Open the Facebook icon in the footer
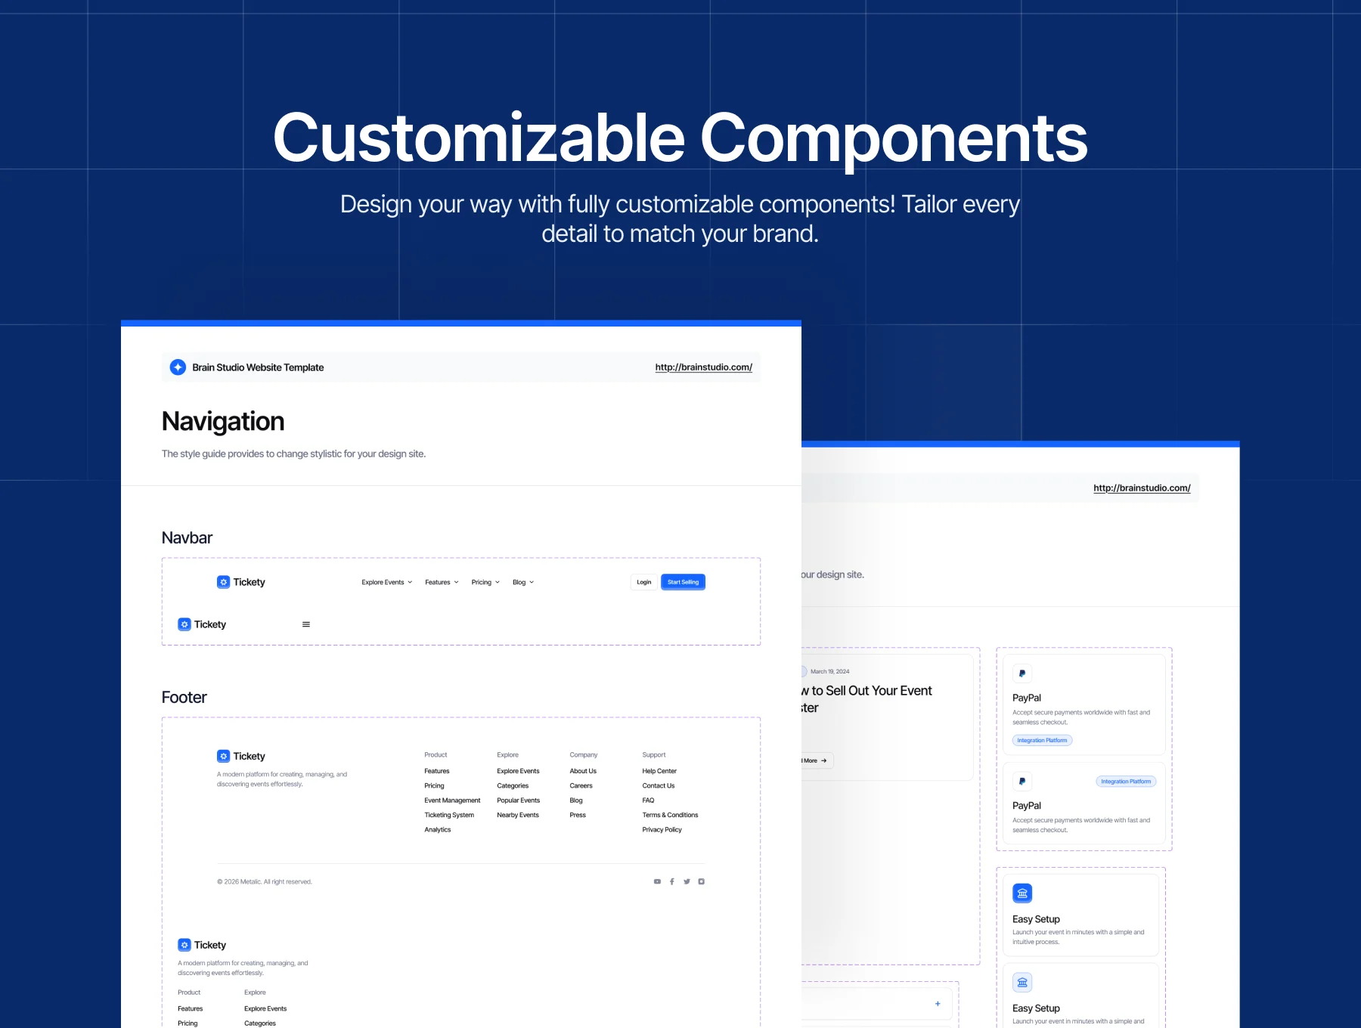Image resolution: width=1361 pixels, height=1028 pixels. 672,881
